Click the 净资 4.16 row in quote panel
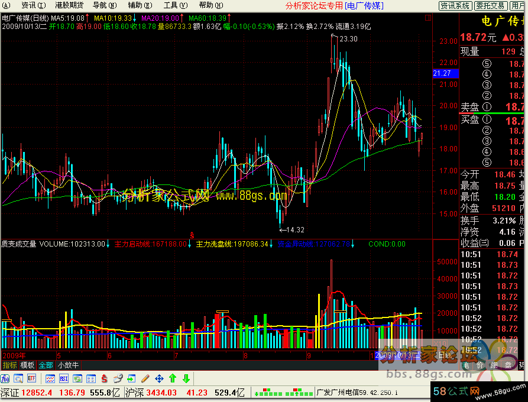528x402 pixels. click(x=488, y=232)
